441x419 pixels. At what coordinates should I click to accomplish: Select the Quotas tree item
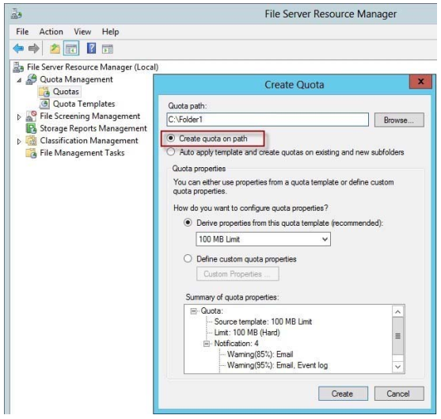[66, 91]
